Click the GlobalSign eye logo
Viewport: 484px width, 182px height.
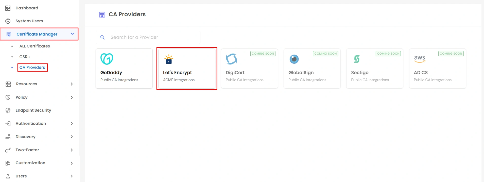[294, 59]
